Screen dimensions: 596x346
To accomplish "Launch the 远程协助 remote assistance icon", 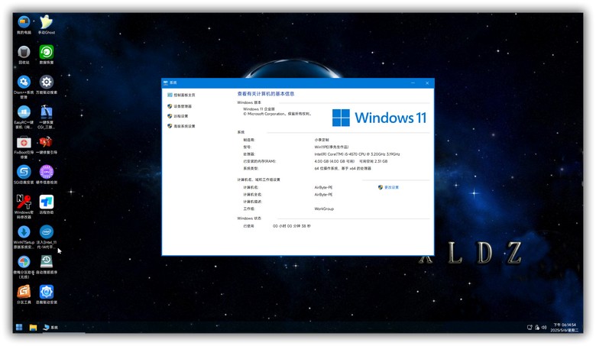I will point(47,202).
